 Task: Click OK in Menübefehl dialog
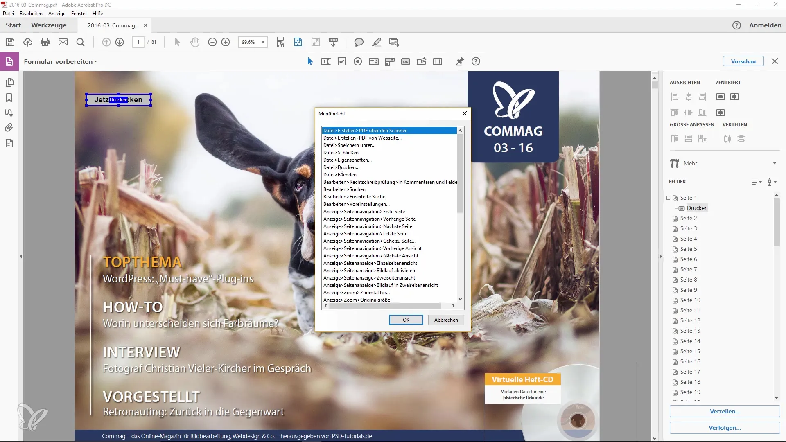[x=406, y=320]
